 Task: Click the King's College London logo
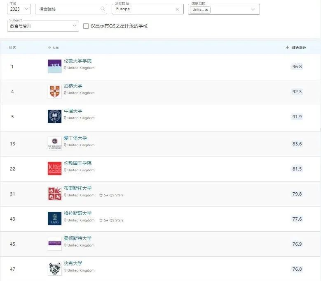click(x=55, y=168)
